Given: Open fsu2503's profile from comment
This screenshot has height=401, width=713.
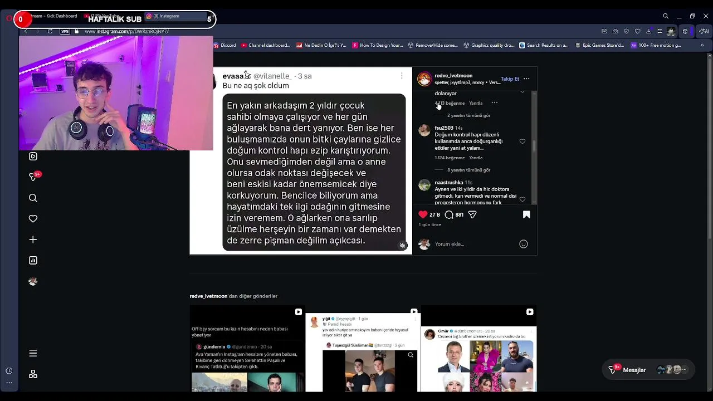Looking at the screenshot, I should point(444,128).
